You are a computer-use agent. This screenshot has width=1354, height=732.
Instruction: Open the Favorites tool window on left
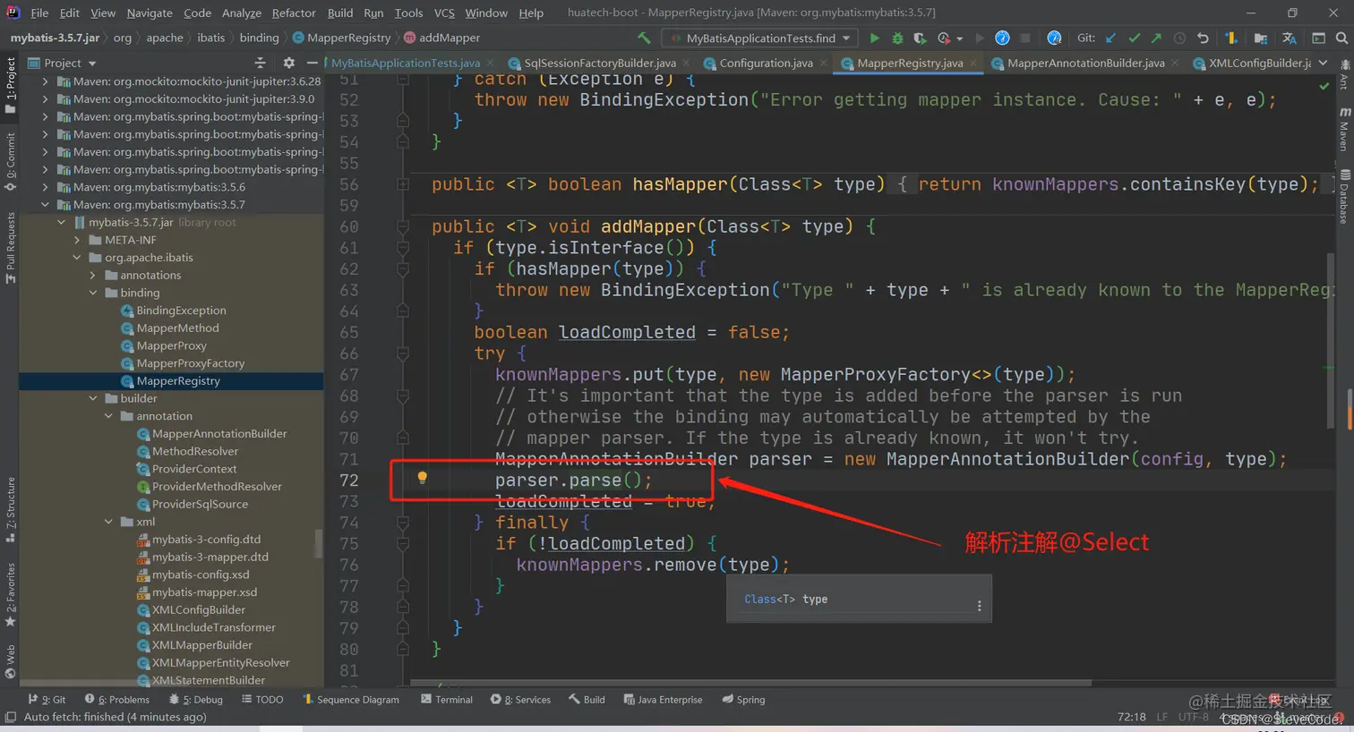click(x=10, y=594)
